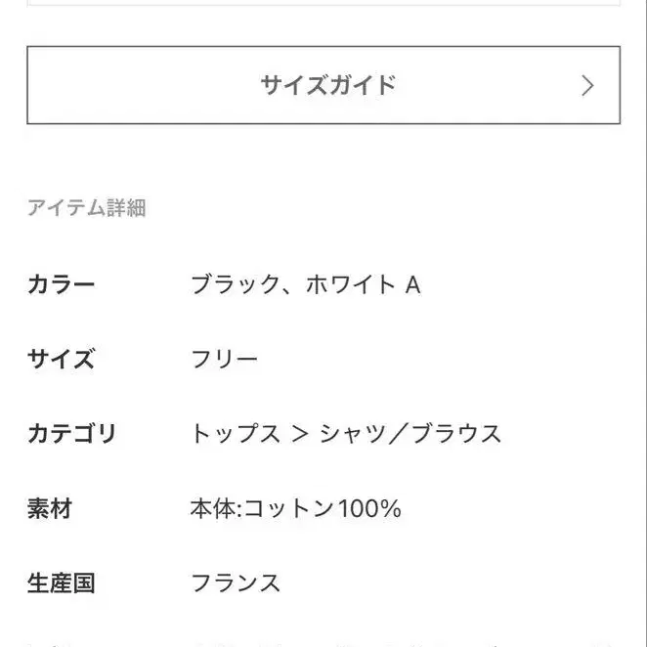Click the アイテム詳細 section heading
647x647 pixels.
[x=86, y=207]
